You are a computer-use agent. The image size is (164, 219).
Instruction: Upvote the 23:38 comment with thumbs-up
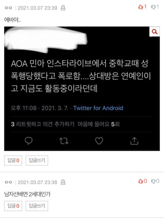coord(142,181)
